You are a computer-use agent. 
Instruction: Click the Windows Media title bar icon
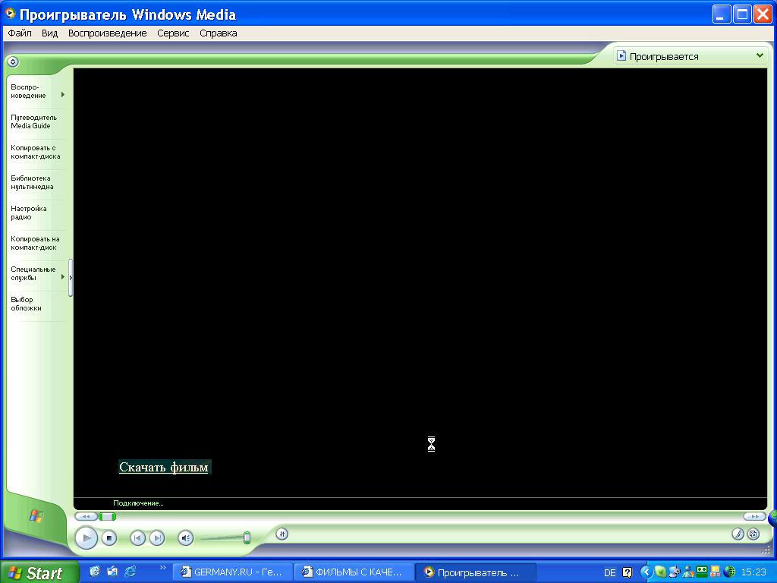click(10, 14)
